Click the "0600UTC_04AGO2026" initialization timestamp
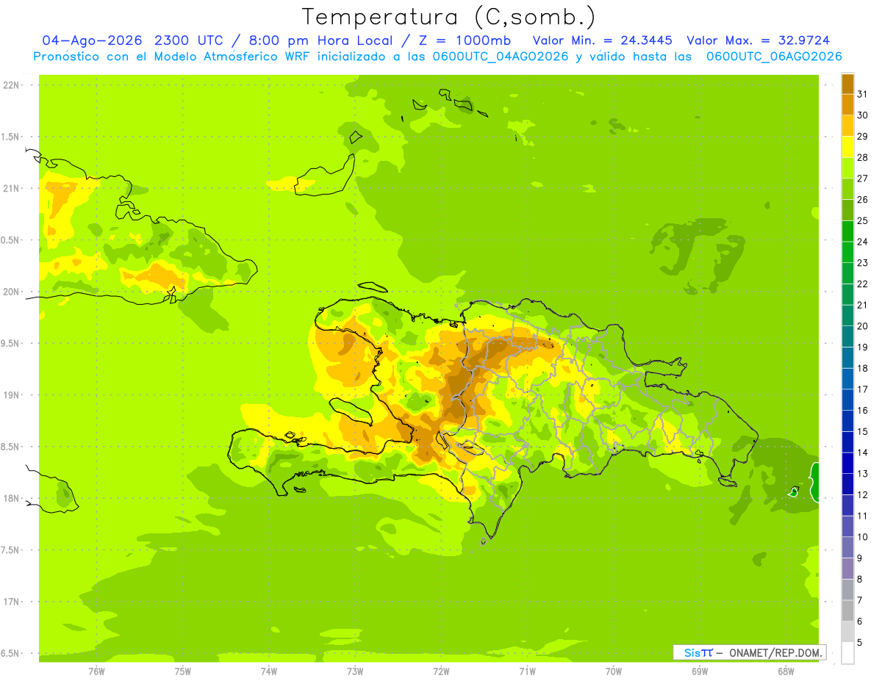882x681 pixels. [x=499, y=57]
